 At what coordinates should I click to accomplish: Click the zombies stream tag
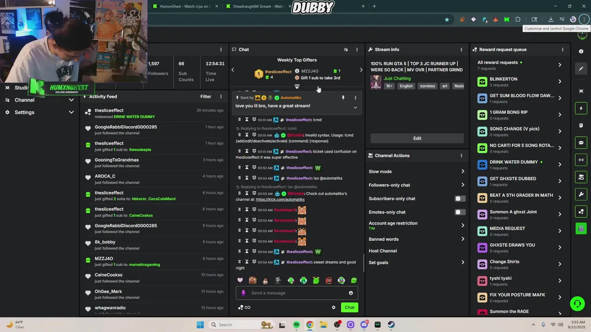(427, 86)
